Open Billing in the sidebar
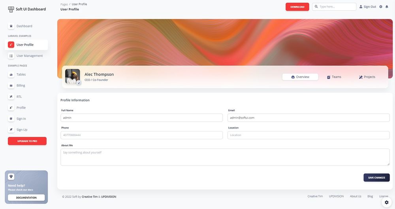Screen dimensions: 395x209 click(26, 85)
